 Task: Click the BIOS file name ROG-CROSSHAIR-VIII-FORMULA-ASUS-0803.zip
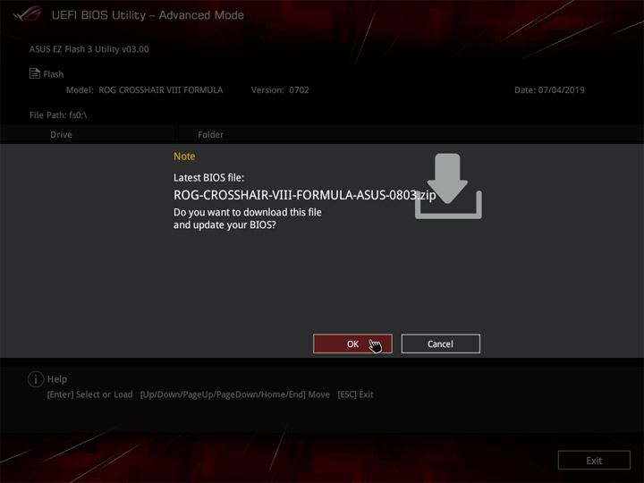point(304,195)
